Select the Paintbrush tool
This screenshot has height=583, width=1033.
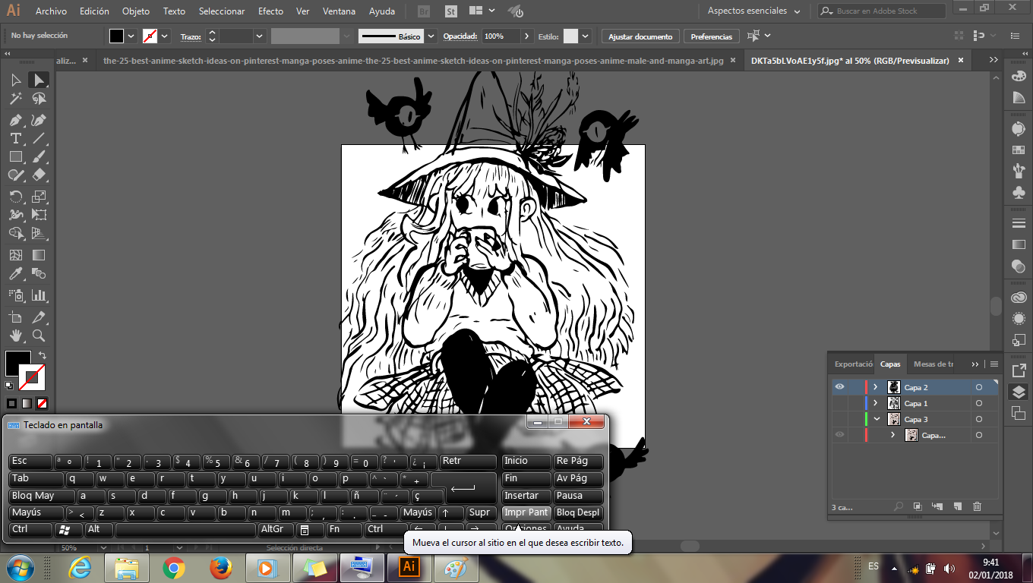point(39,156)
